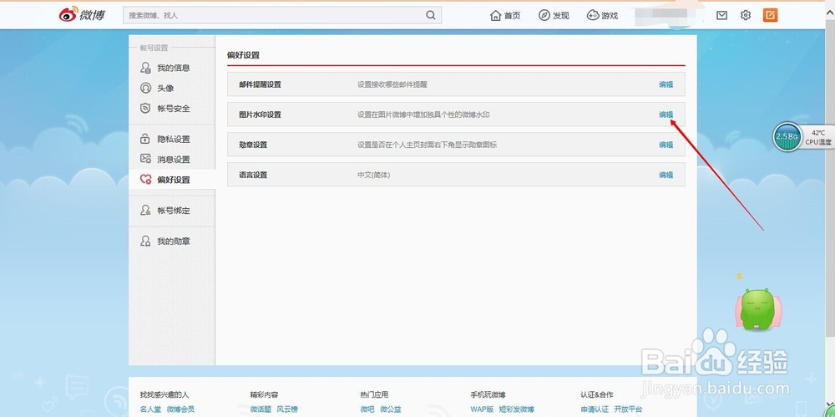Click the 隐私设置 lock icon
Screen dimensions: 835x417
tap(145, 140)
